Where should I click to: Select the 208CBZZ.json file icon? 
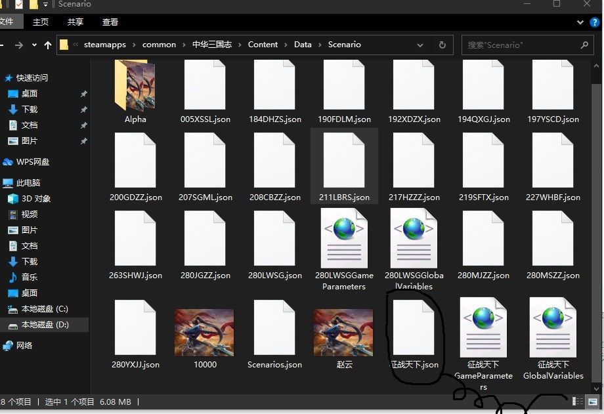274,160
